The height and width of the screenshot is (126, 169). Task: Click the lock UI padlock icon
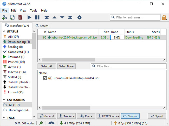tap(164, 17)
